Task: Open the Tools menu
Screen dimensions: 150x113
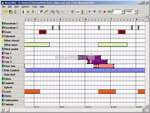Action: (35, 7)
